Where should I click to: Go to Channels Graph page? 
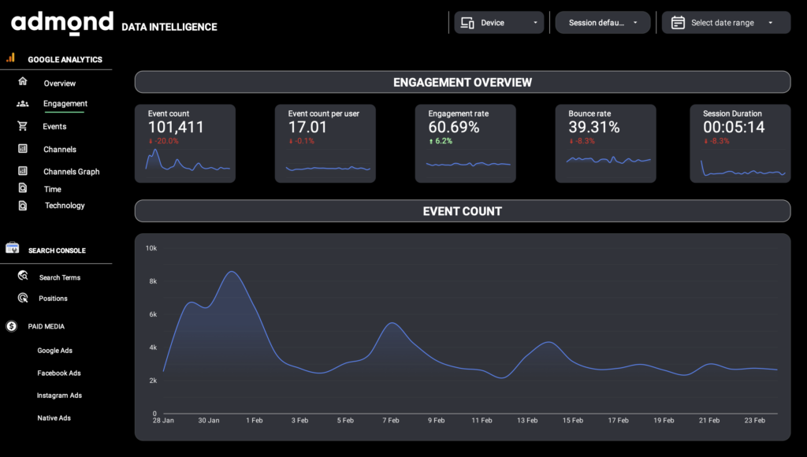(71, 172)
